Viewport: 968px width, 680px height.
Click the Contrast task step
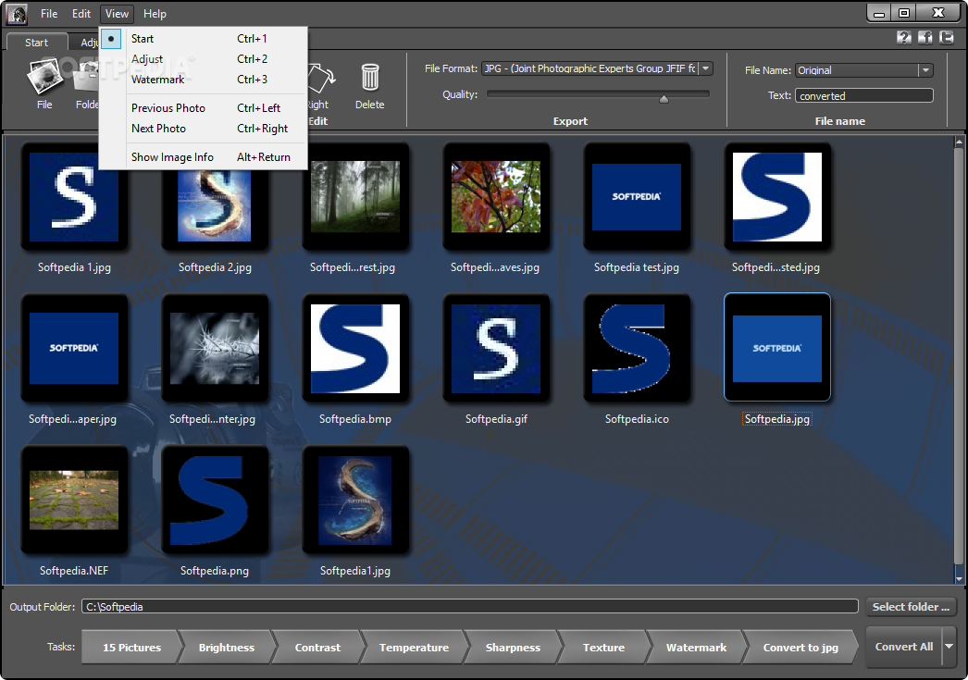click(x=318, y=648)
